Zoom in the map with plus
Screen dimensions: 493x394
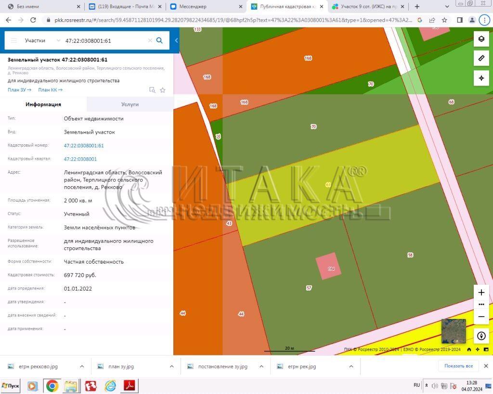point(481,292)
